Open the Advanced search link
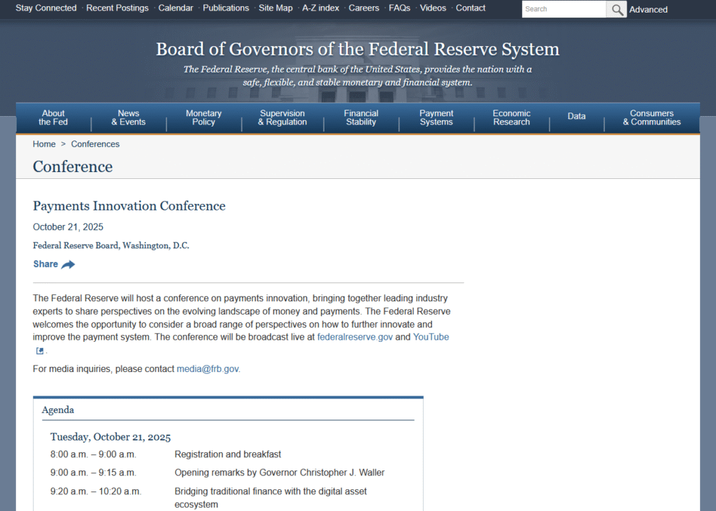Screen dimensions: 716x511 tap(648, 10)
